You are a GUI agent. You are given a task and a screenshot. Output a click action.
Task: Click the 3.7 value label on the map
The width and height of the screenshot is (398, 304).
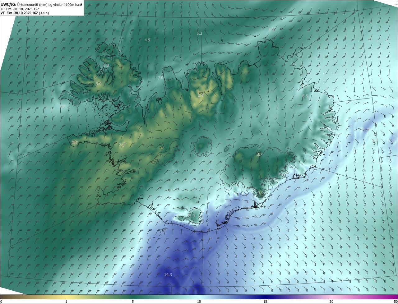click(x=260, y=154)
